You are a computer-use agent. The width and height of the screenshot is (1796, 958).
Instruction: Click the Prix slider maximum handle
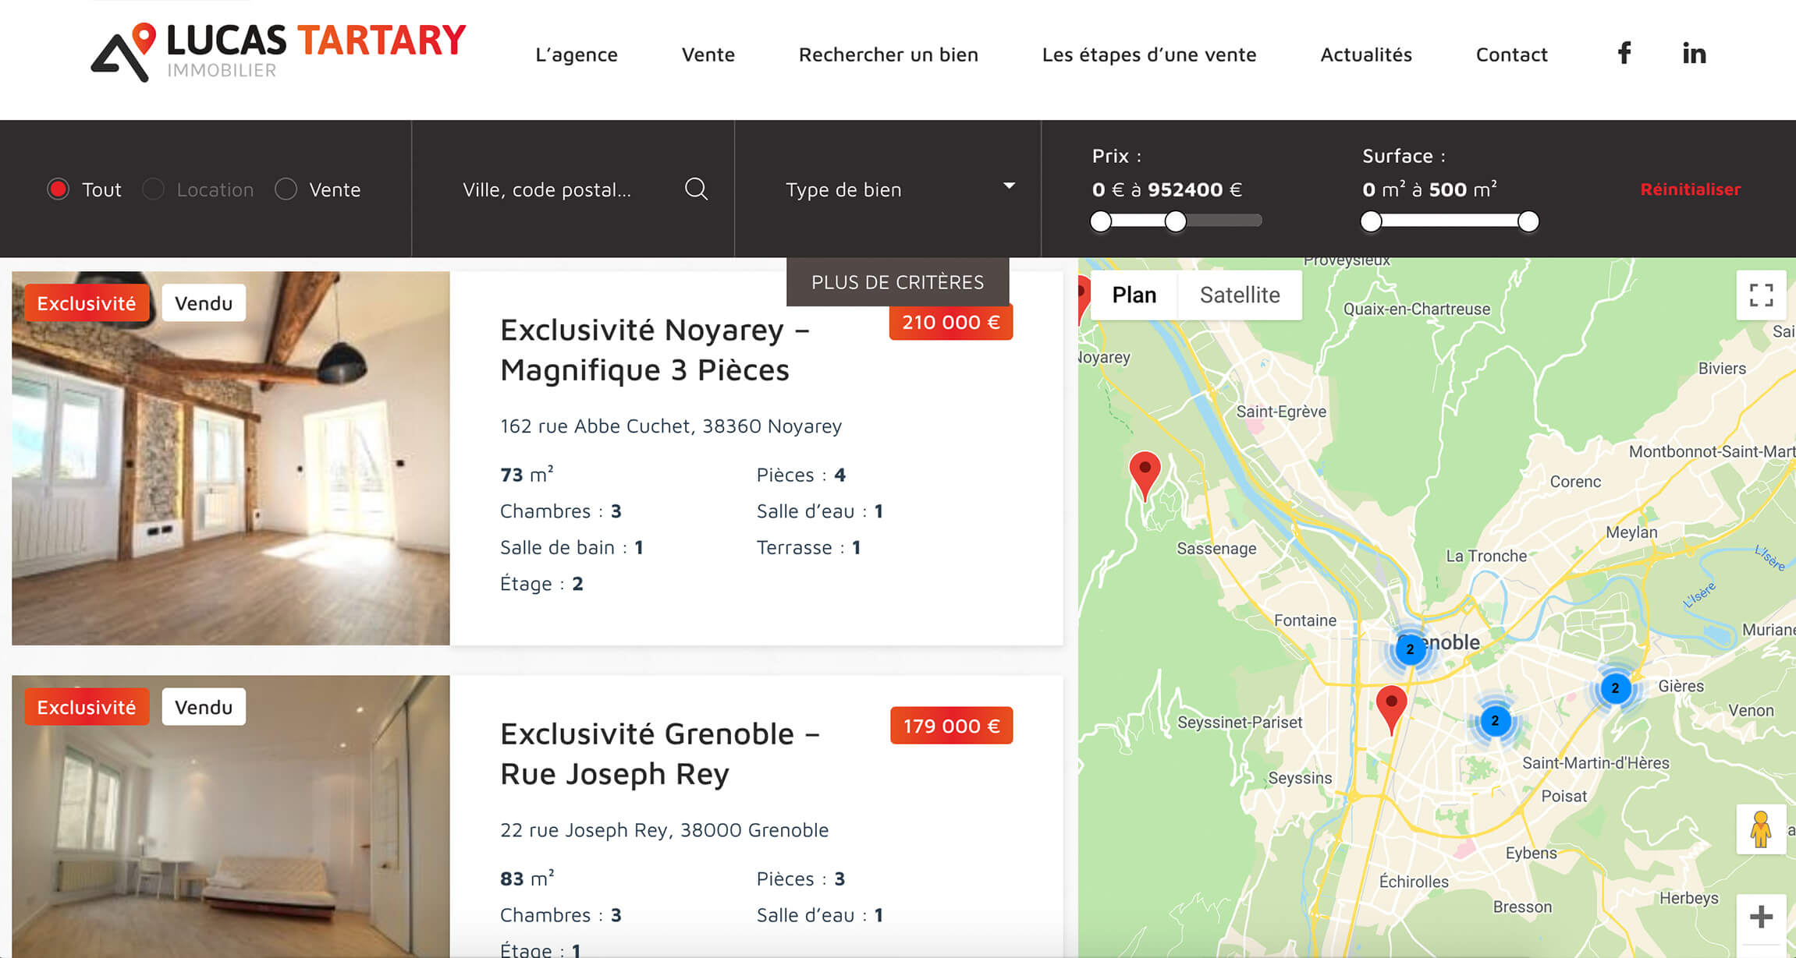point(1176,221)
